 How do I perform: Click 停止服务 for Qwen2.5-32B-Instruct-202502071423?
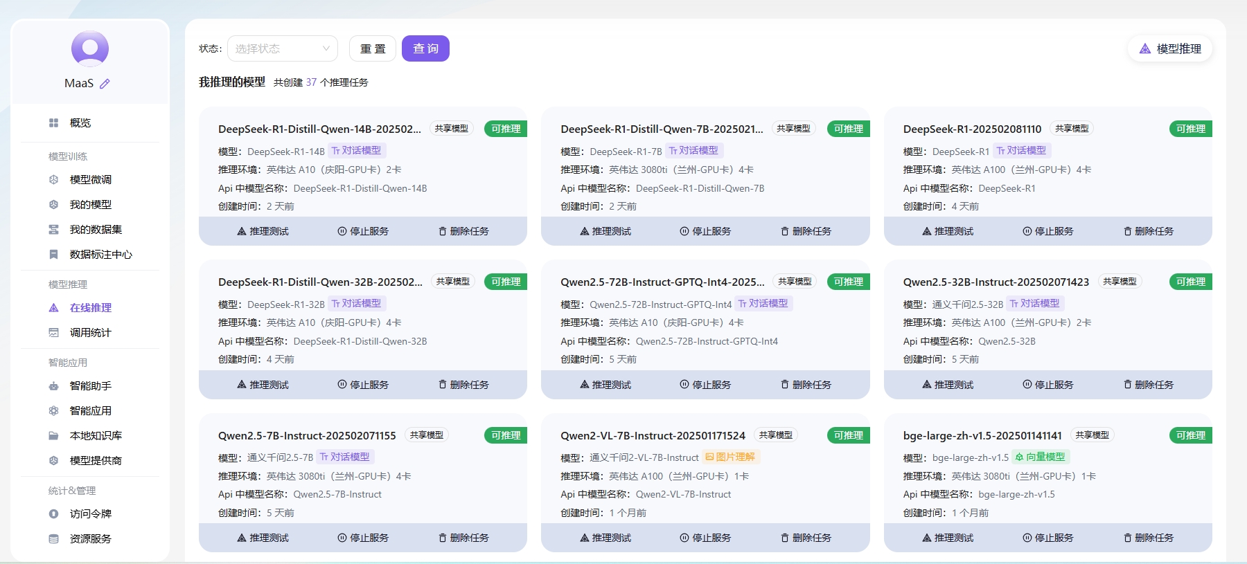1048,385
